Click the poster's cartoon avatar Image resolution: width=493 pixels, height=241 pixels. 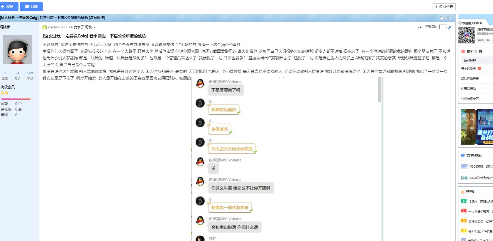tap(17, 50)
